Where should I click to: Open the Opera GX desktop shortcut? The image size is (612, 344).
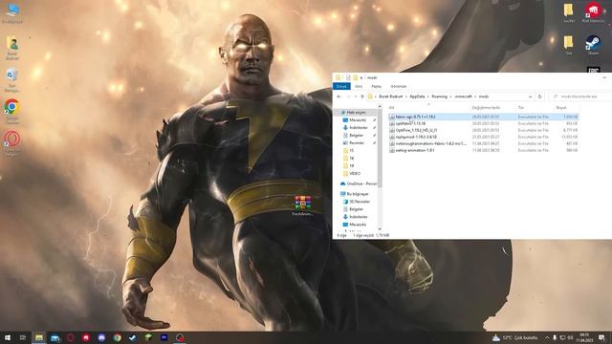(12, 142)
